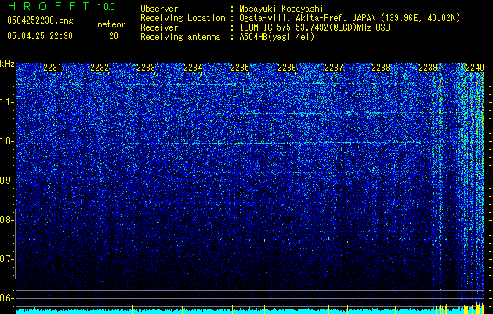Click the 2240 time marker
The height and width of the screenshot is (314, 493).
[x=475, y=68]
